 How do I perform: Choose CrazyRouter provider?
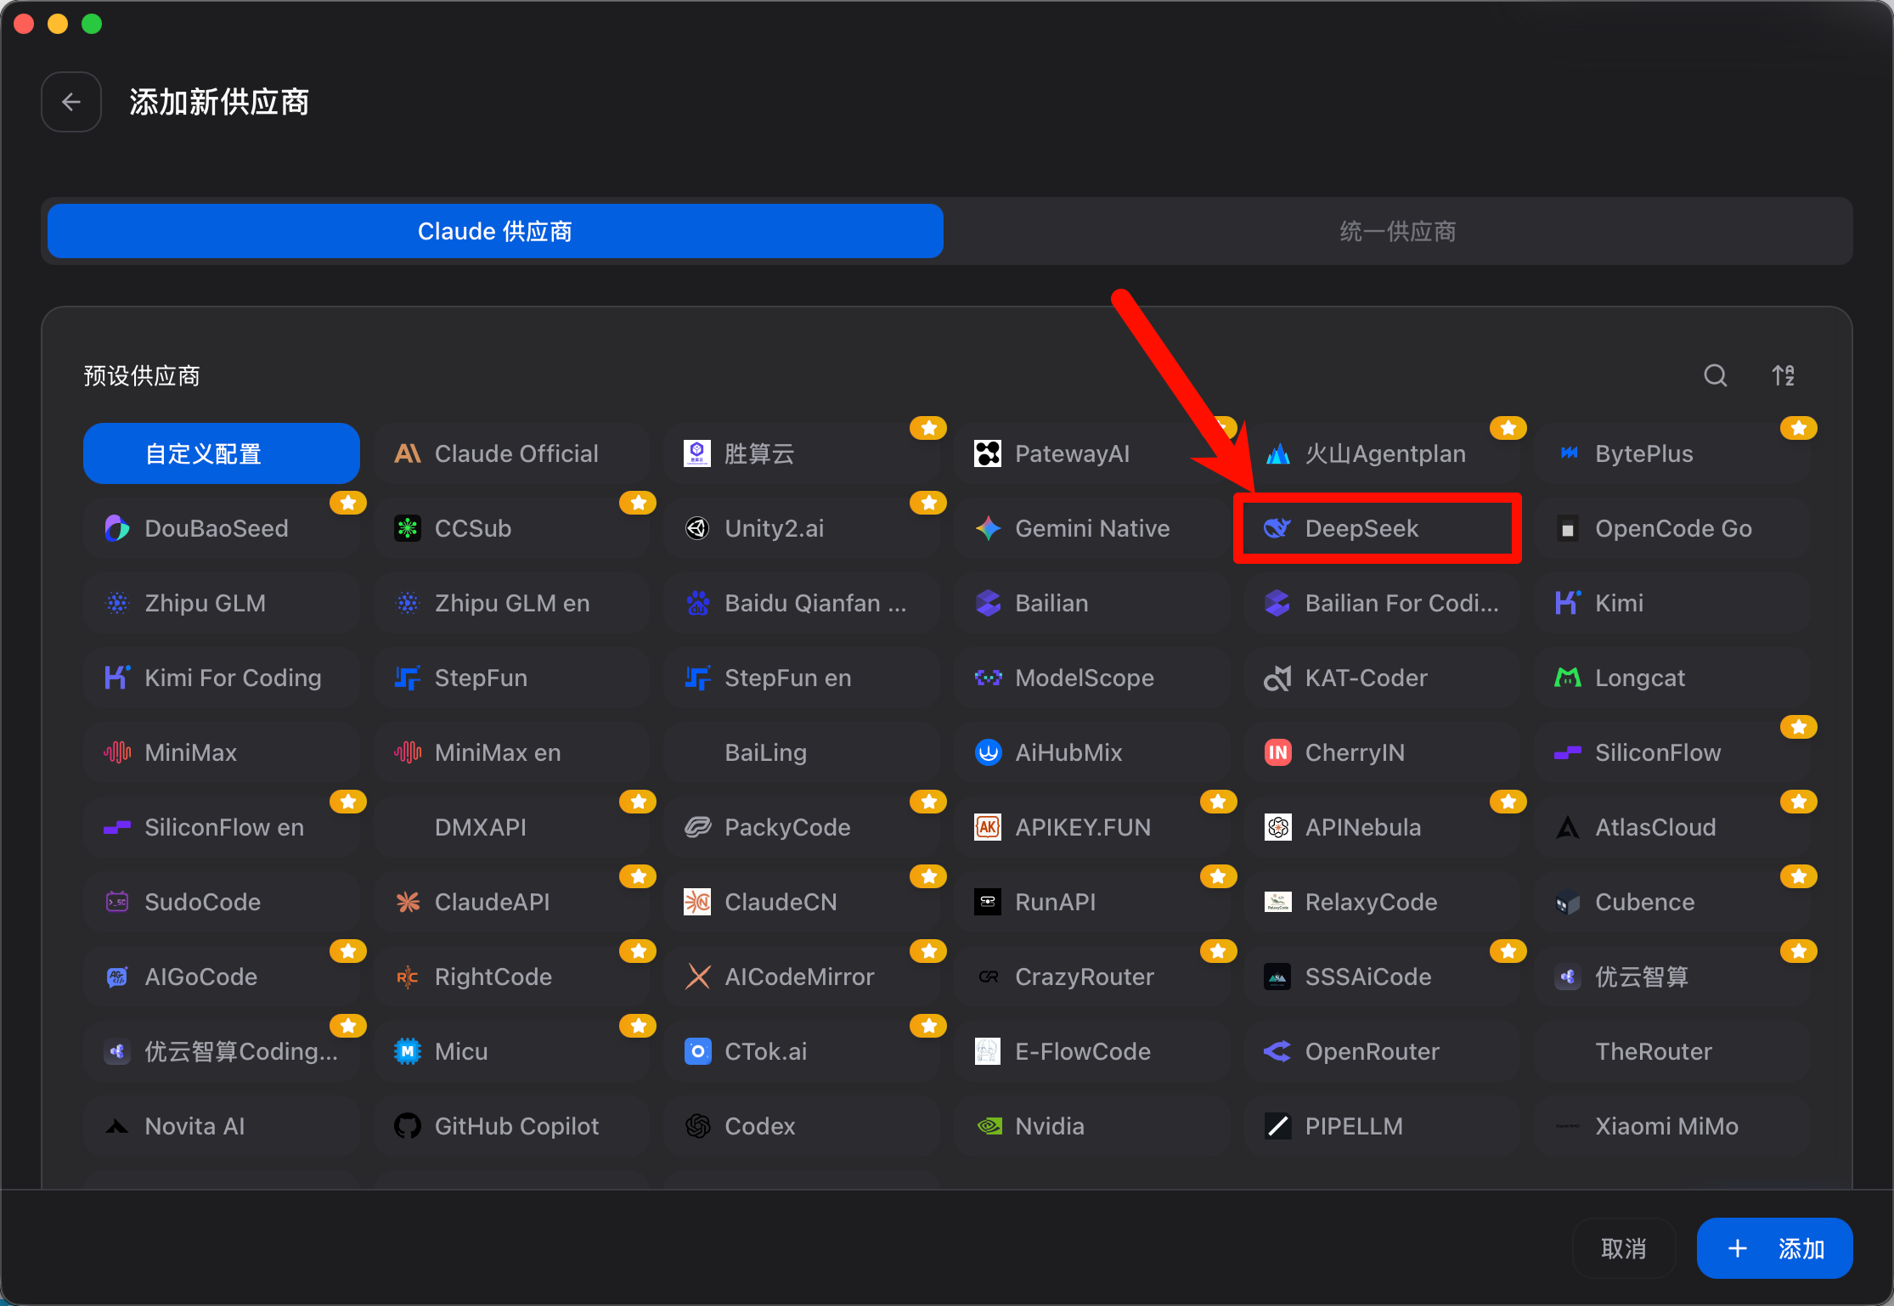[1091, 977]
